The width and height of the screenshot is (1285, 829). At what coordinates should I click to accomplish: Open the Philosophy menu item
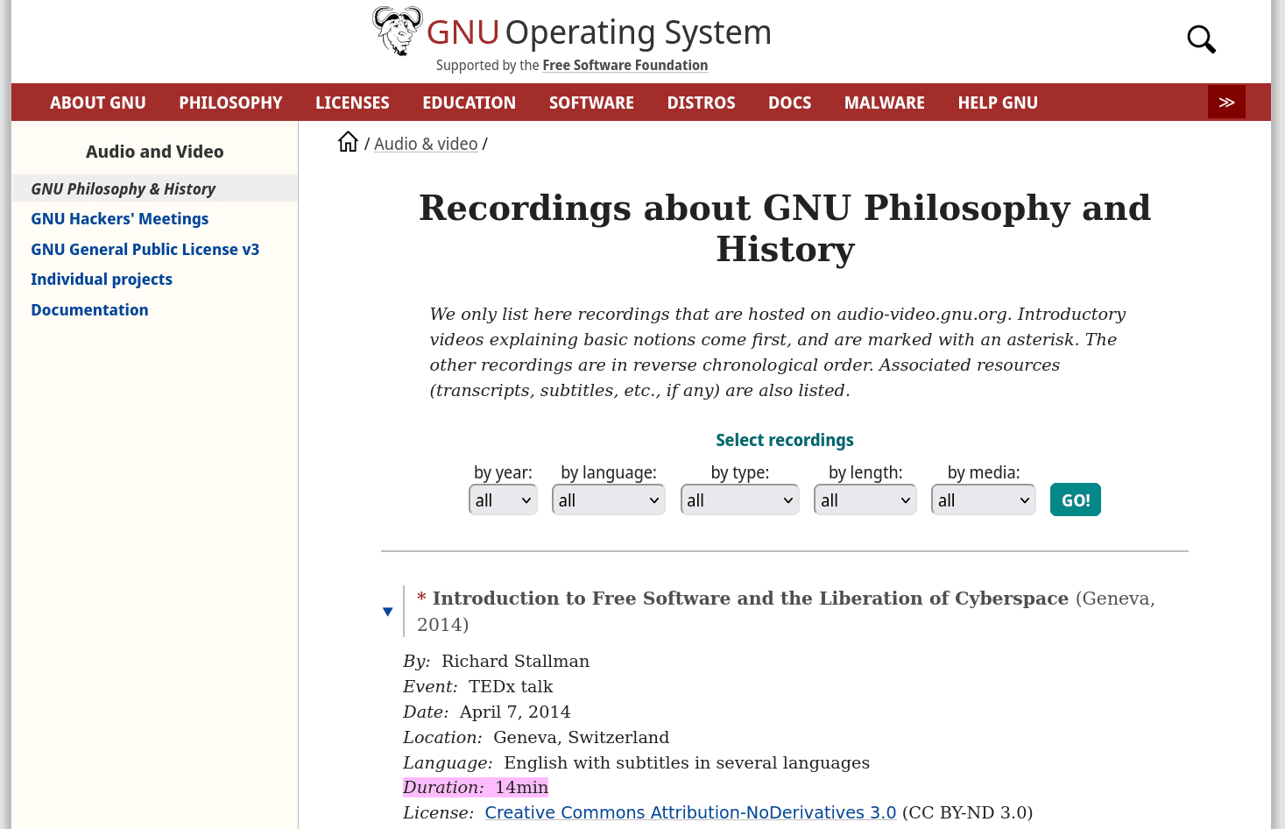231,103
